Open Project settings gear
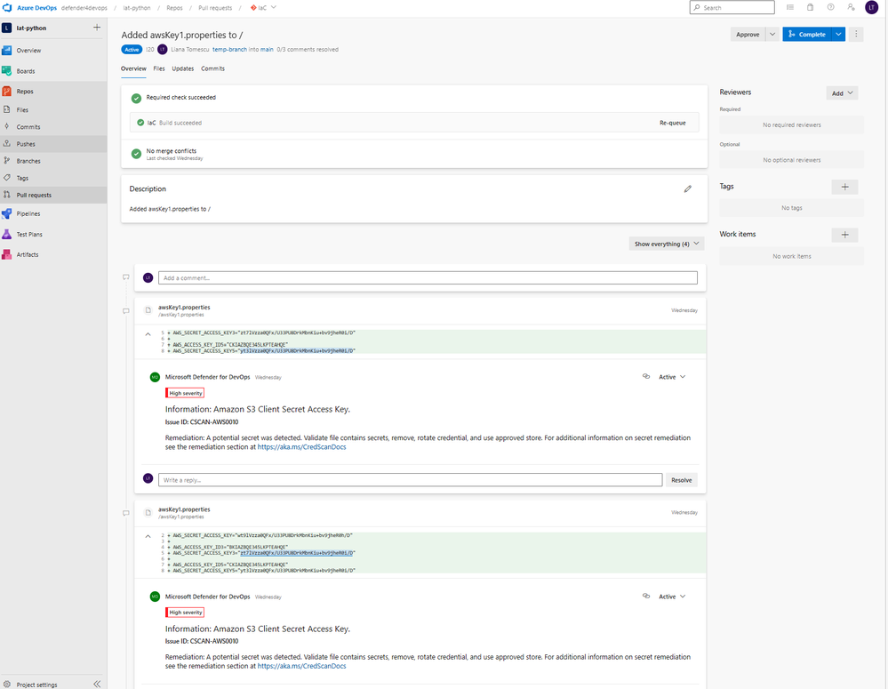888x689 pixels. (x=7, y=684)
